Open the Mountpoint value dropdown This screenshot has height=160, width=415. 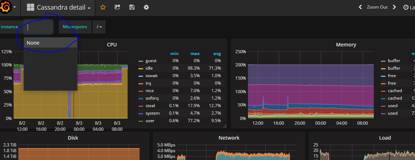pyautogui.click(x=99, y=27)
